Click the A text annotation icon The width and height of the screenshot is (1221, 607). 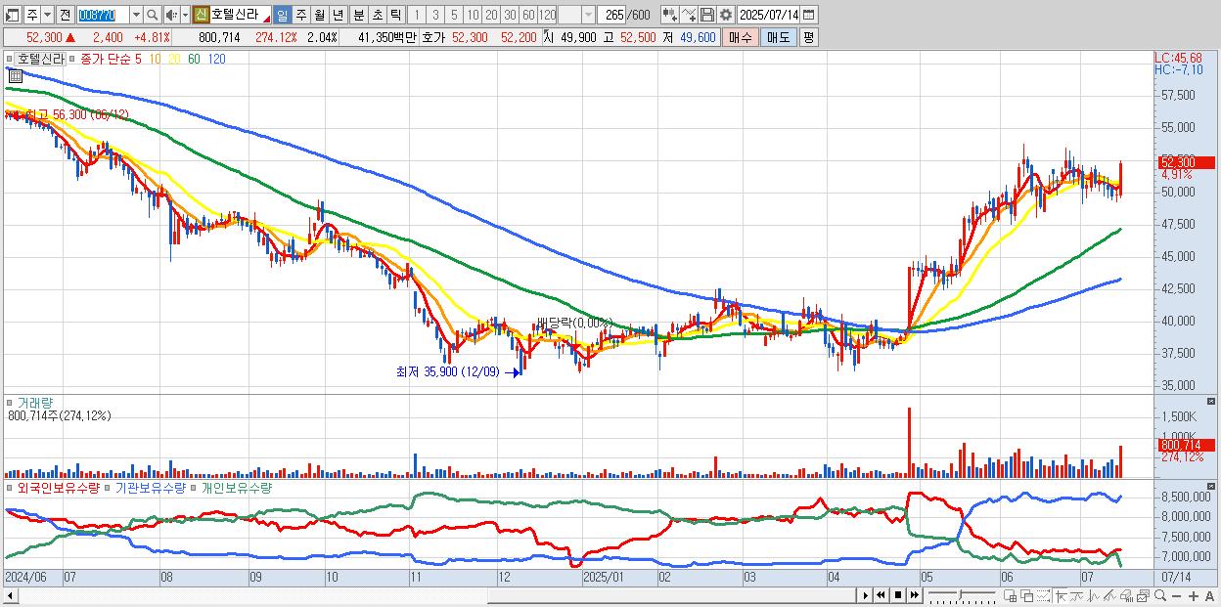1209,595
